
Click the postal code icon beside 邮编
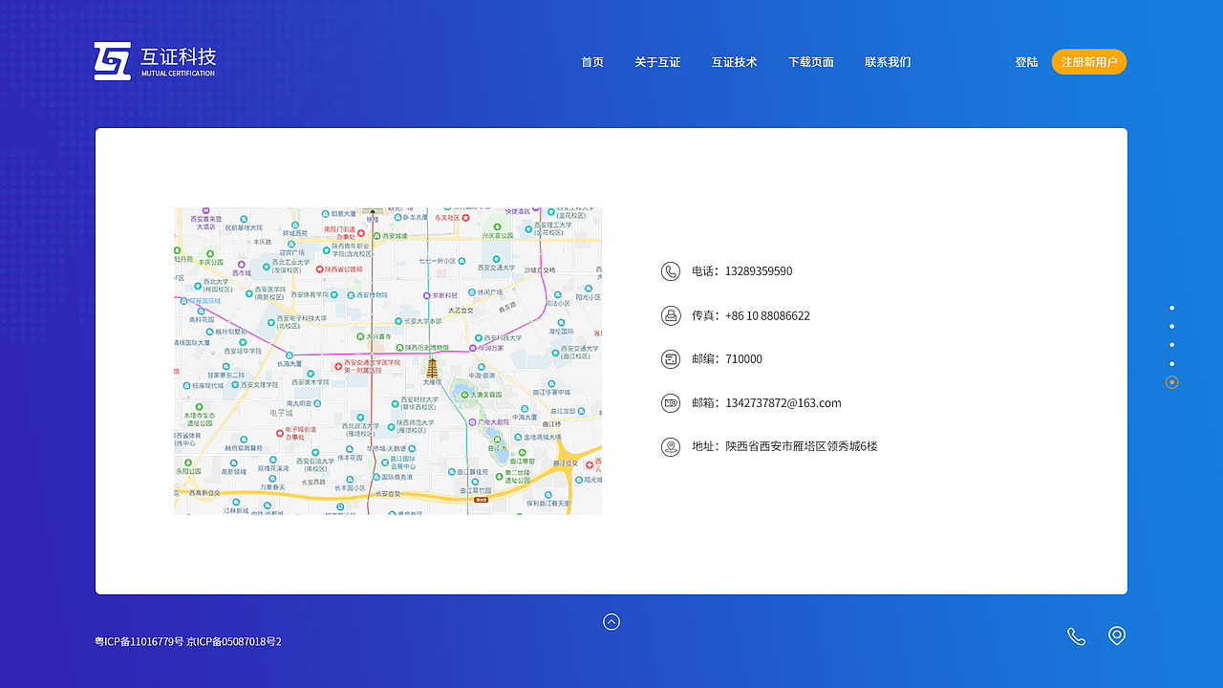pos(670,358)
